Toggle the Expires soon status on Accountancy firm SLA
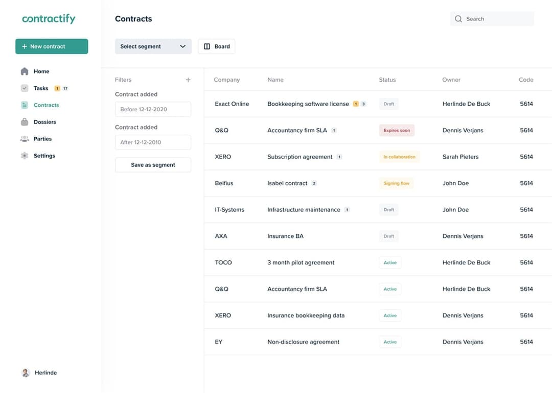Screen dimensions: 552x393 click(397, 130)
